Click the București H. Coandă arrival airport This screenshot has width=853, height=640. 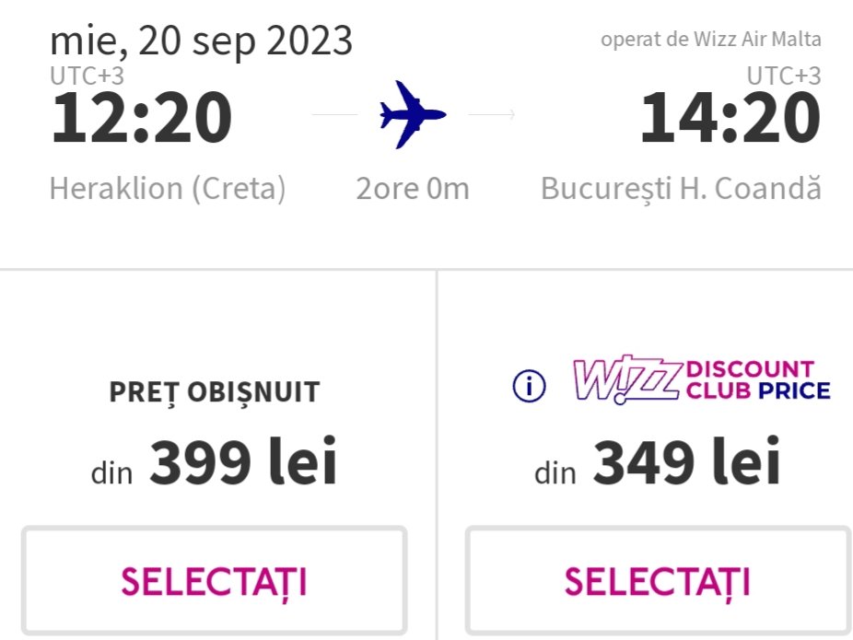680,189
